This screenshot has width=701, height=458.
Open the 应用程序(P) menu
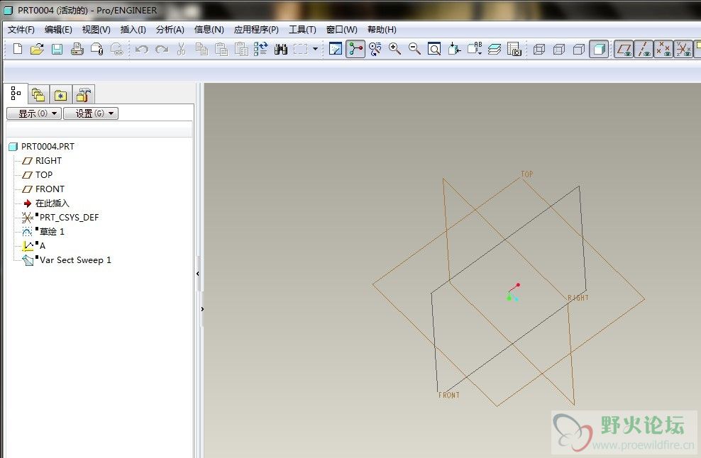pyautogui.click(x=256, y=30)
